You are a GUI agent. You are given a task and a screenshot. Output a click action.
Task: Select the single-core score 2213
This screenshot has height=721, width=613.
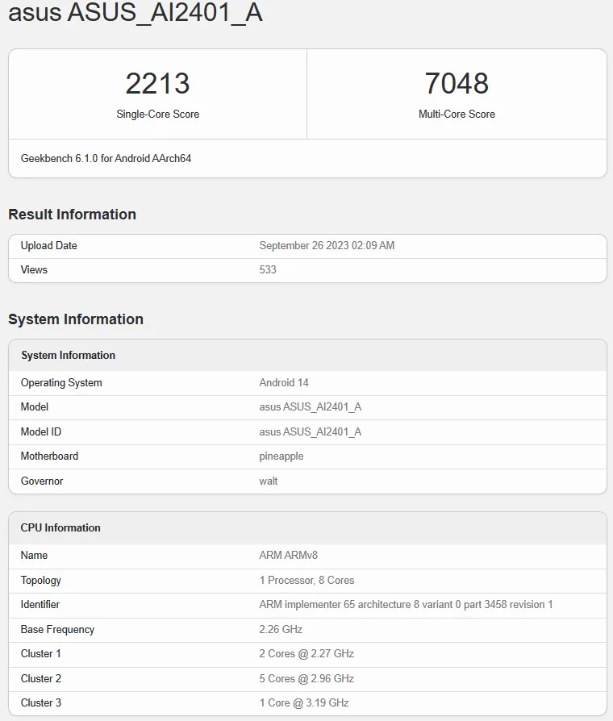coord(157,83)
